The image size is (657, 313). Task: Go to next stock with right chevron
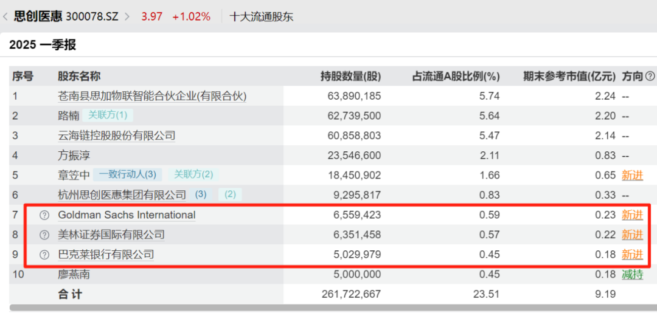127,17
